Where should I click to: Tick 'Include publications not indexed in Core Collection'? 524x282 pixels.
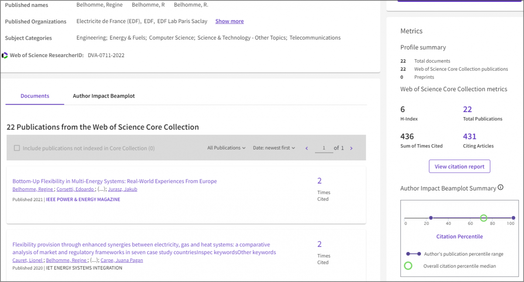[17, 148]
